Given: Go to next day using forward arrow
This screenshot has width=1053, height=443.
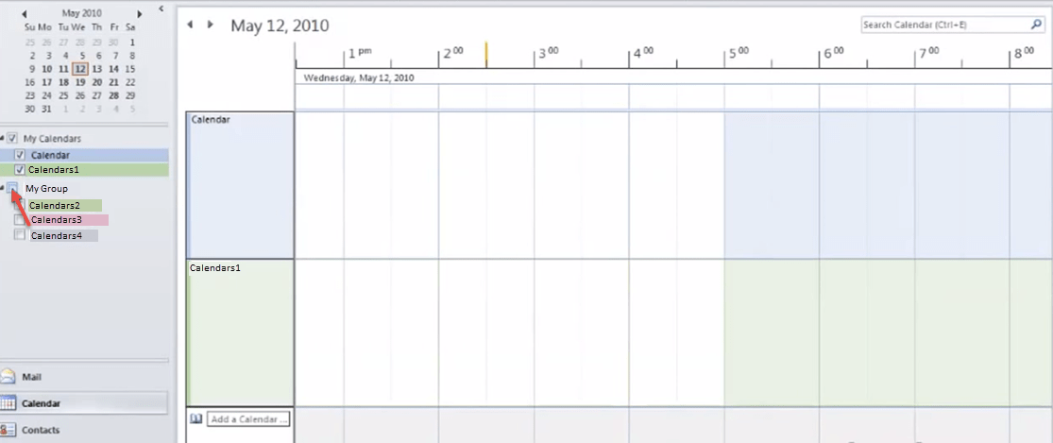Looking at the screenshot, I should [210, 25].
